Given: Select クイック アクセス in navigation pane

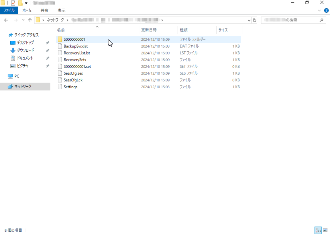Looking at the screenshot, I should coord(27,35).
